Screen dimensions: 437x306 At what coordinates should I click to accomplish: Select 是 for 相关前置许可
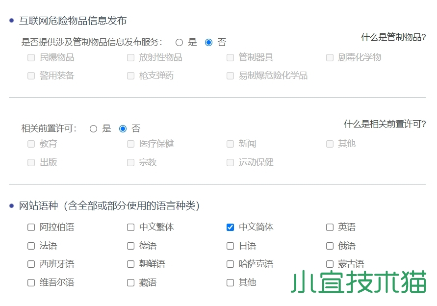coord(93,129)
